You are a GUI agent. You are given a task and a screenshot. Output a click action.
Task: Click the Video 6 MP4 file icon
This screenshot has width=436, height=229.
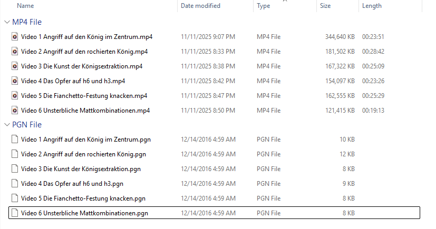[x=15, y=111]
